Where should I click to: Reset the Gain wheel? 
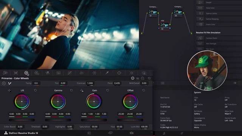[107, 90]
